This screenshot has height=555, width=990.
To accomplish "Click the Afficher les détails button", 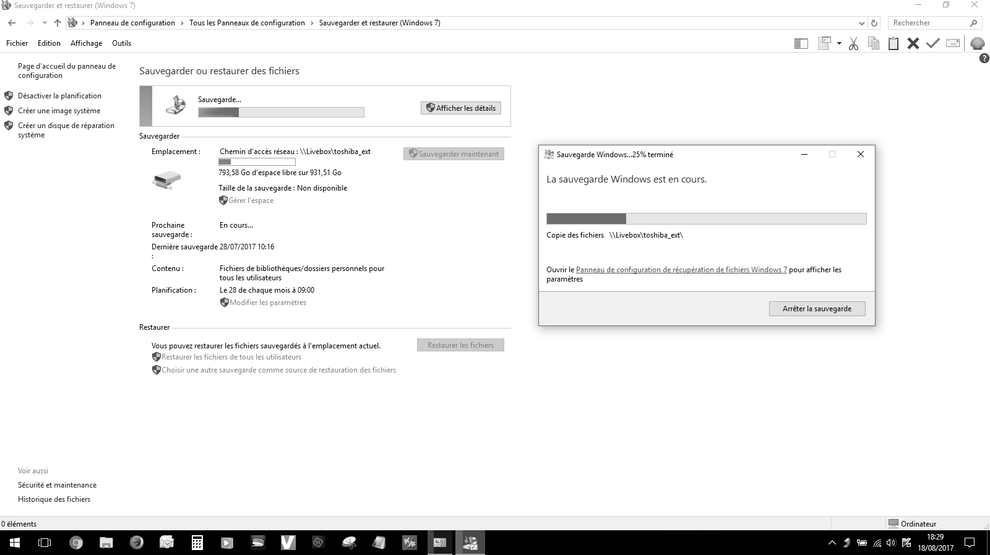I will [x=461, y=108].
